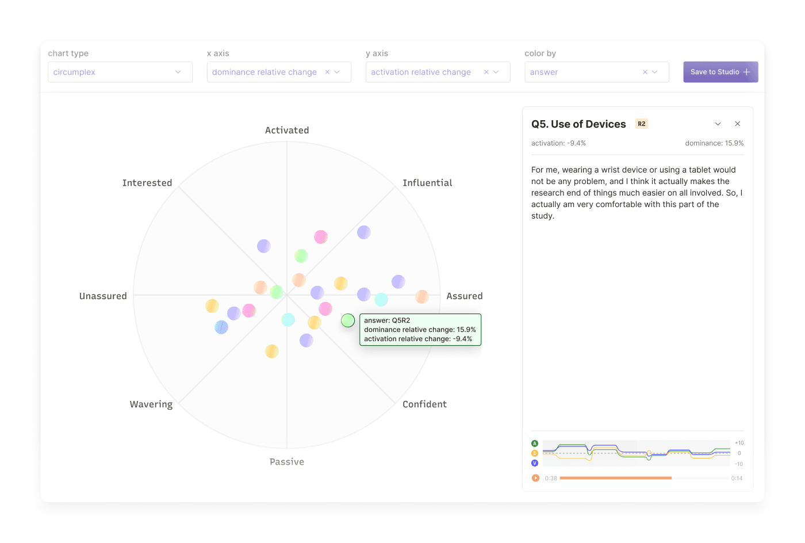The width and height of the screenshot is (805, 543).
Task: Toggle the A (activation) line visibility
Action: (534, 443)
